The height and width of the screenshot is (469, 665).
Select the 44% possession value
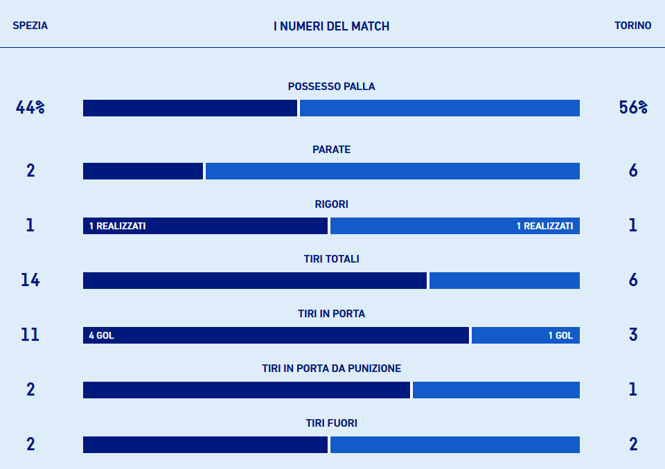coord(30,107)
